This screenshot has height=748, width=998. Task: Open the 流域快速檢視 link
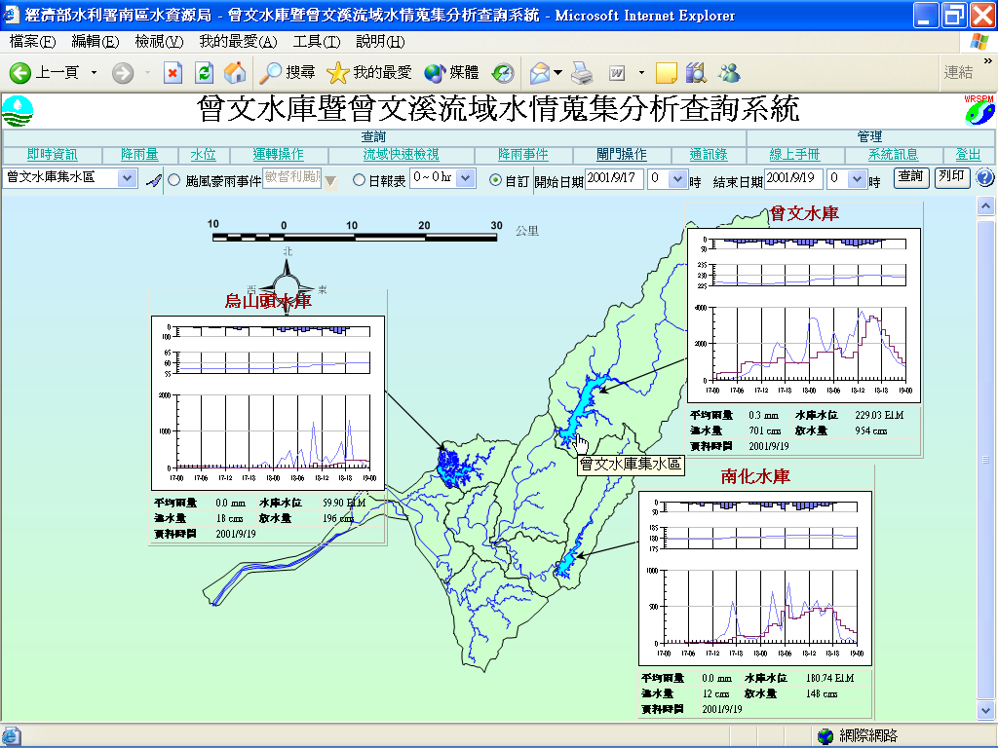tap(401, 155)
